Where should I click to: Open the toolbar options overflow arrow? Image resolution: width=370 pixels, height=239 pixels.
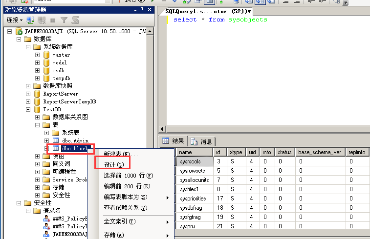[346, 2]
